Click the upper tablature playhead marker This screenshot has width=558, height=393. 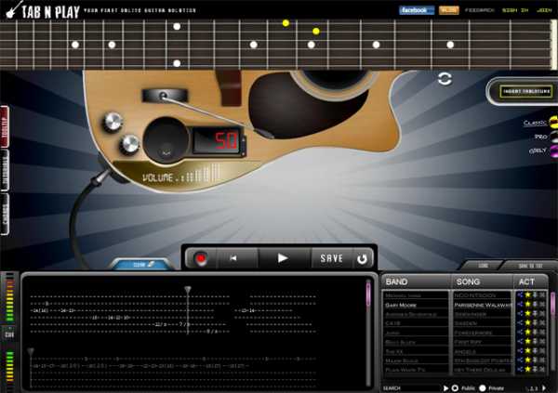click(188, 290)
